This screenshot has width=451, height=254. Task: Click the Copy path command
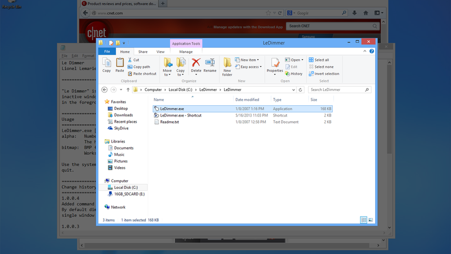[139, 67]
